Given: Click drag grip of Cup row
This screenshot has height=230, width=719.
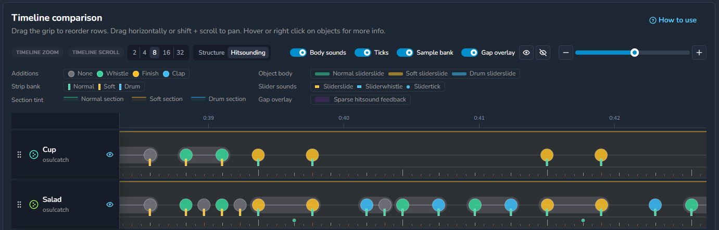Looking at the screenshot, I should 19,155.
